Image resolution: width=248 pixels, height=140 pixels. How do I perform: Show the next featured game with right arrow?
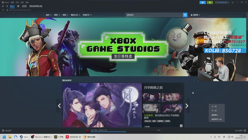(187, 106)
